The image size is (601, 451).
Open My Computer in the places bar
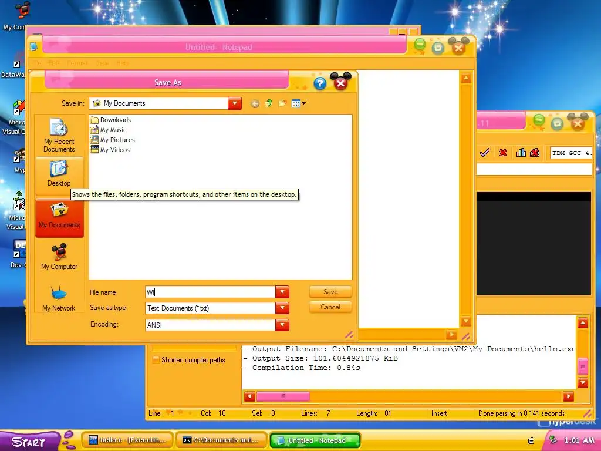coord(59,257)
